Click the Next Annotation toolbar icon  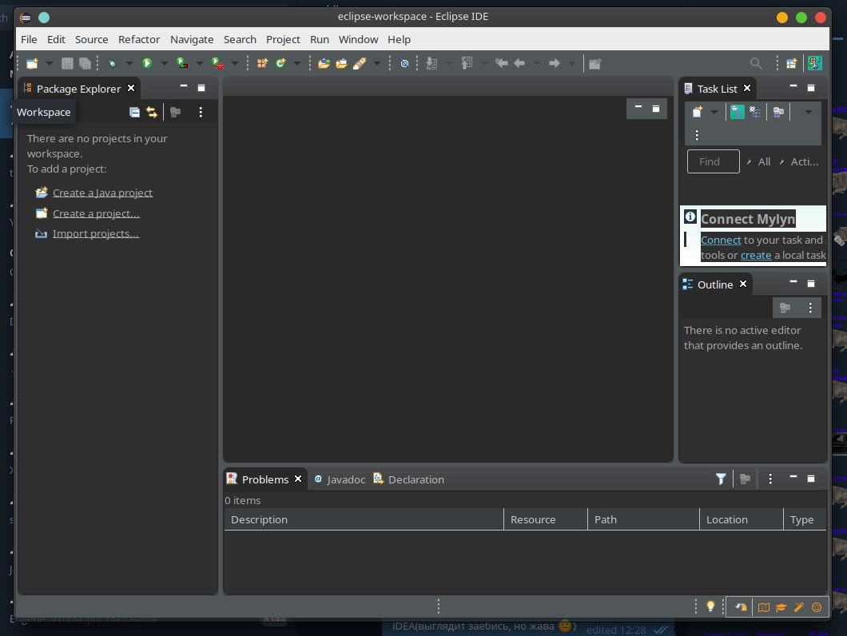[431, 63]
